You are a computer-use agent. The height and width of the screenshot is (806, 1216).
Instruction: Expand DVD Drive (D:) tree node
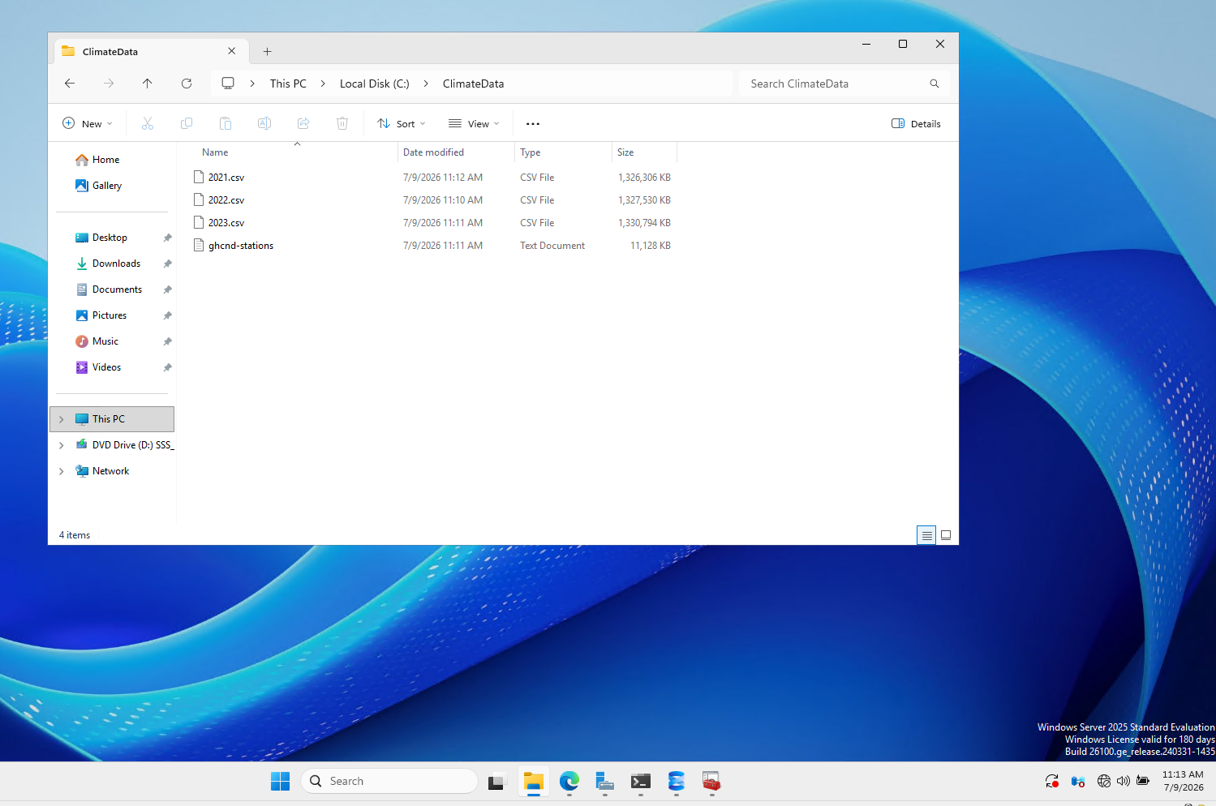pos(62,445)
